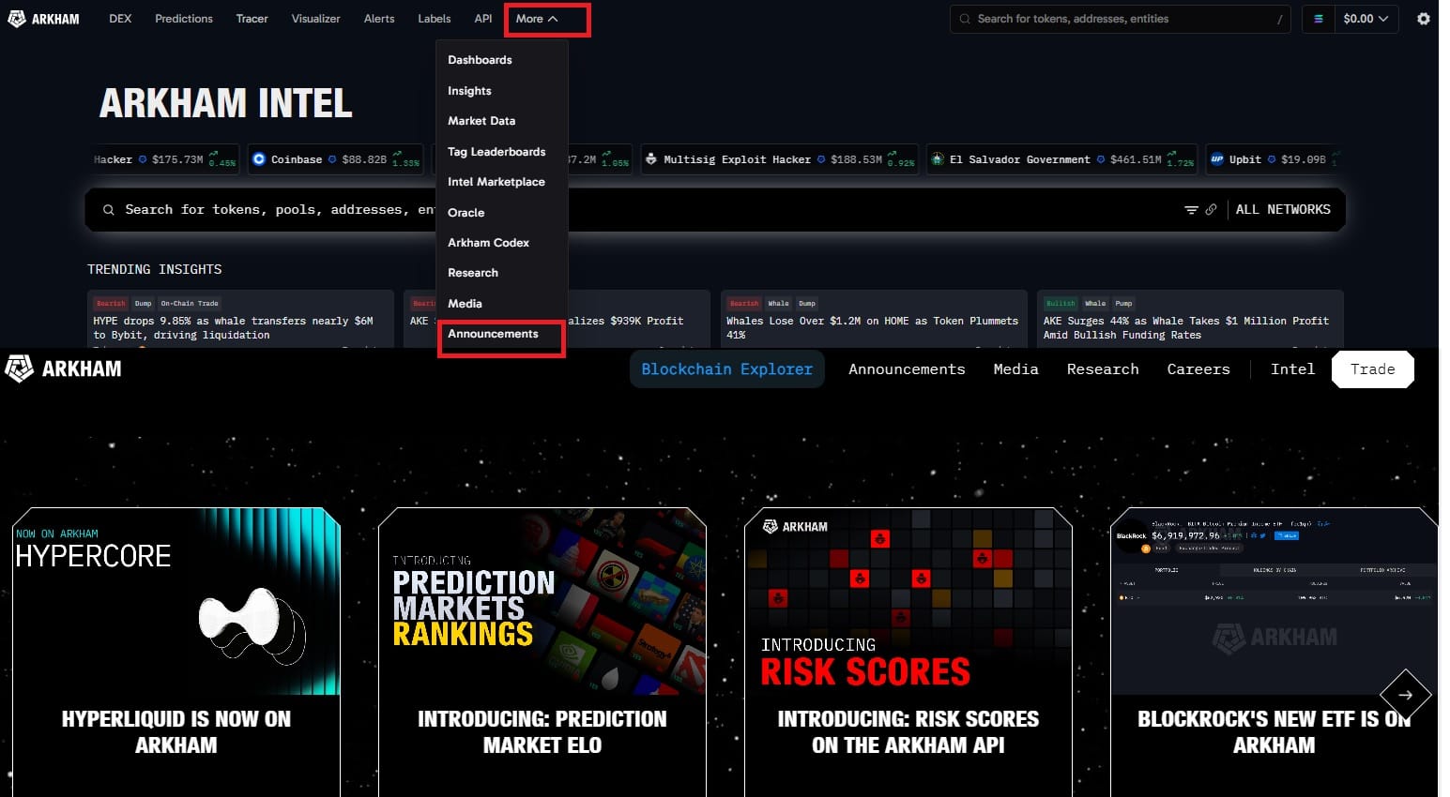Image resolution: width=1450 pixels, height=797 pixels.
Task: Open the Prediction Market ELO announcement card
Action: pos(542,653)
